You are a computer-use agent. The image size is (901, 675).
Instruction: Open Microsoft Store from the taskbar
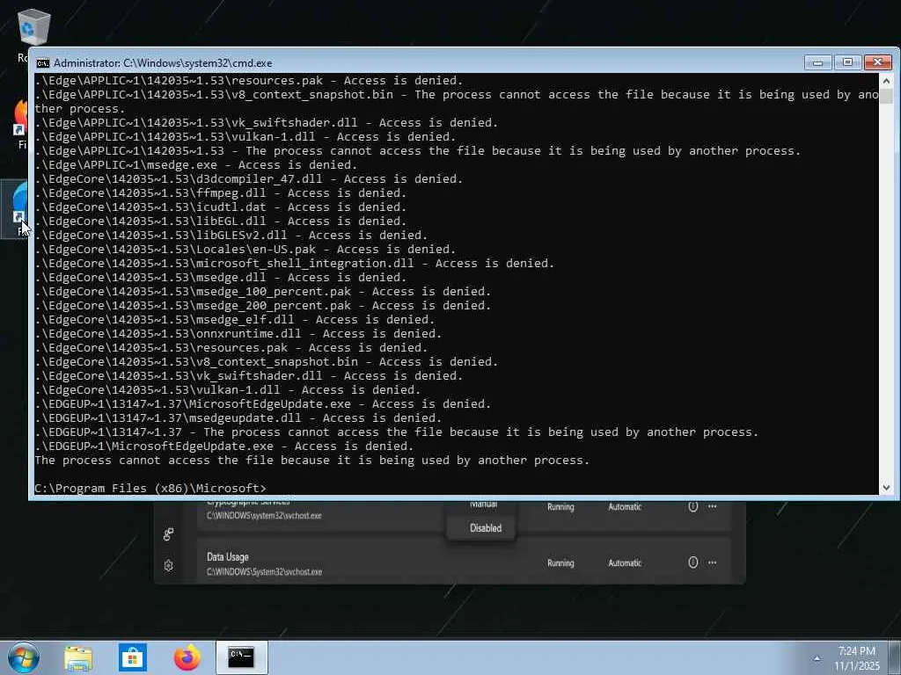click(133, 657)
